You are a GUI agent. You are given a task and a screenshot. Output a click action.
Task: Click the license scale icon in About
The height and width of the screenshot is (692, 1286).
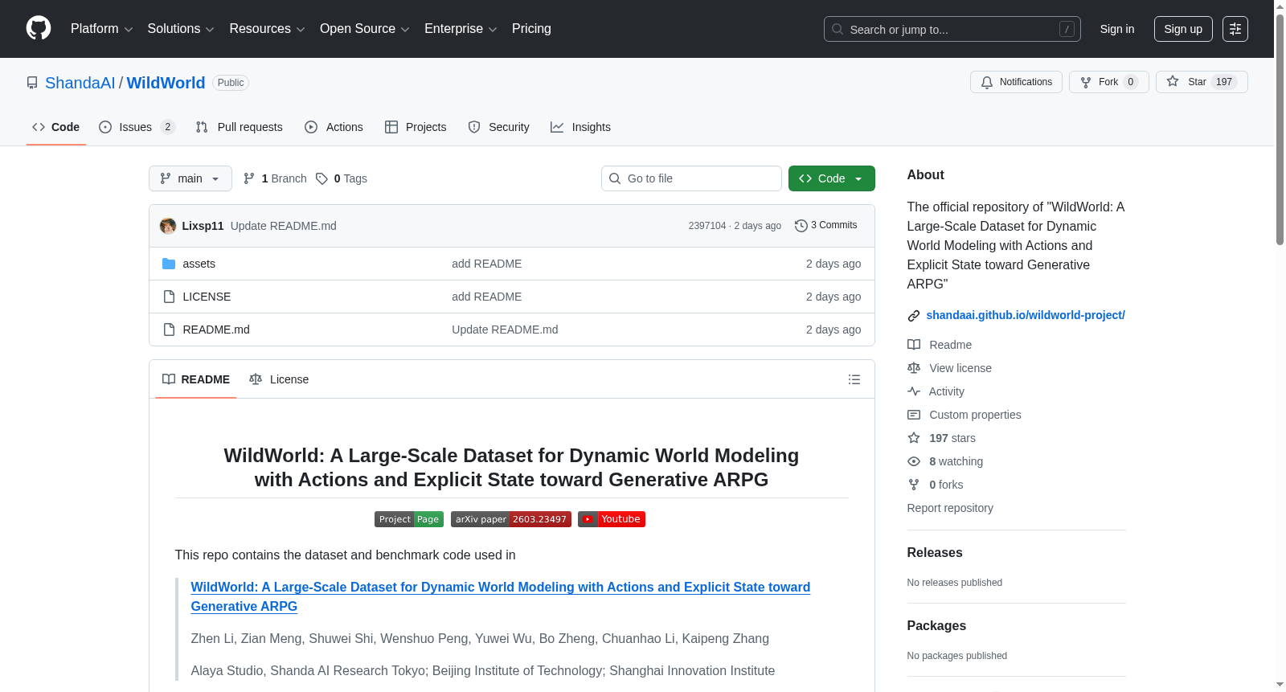914,368
